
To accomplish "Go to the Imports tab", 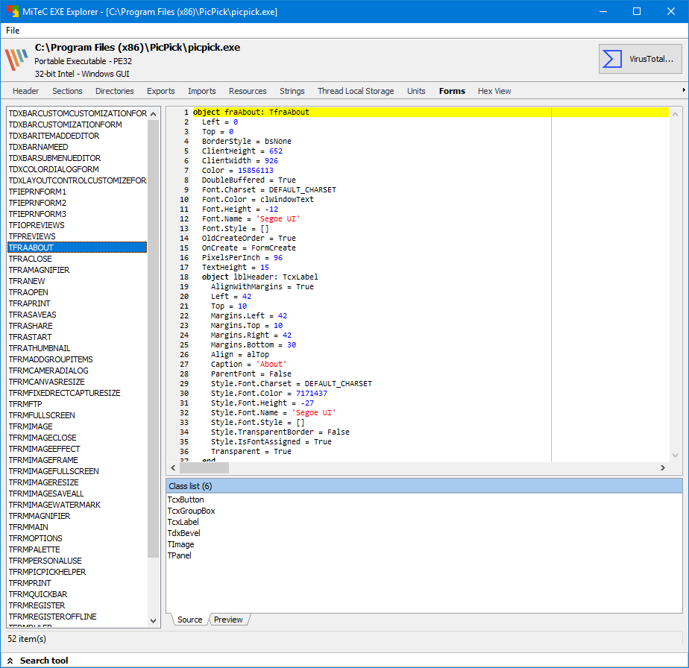I will point(201,91).
